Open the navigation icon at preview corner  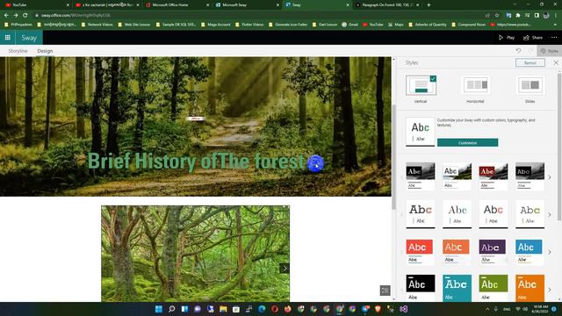coord(385,291)
